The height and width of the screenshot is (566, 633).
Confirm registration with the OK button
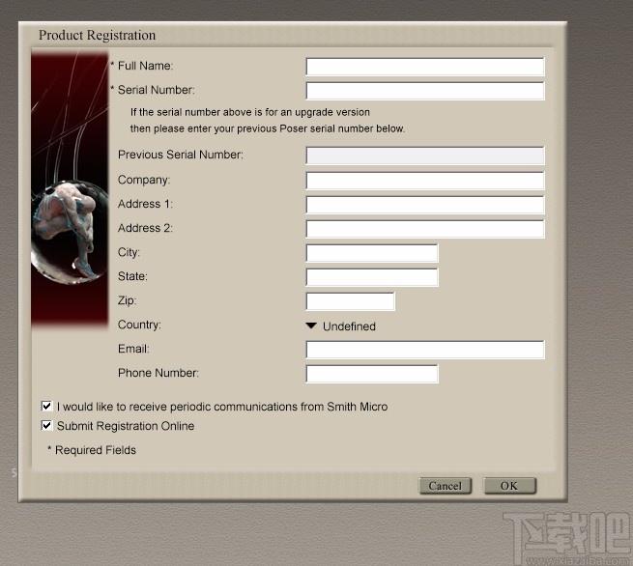[x=509, y=486]
